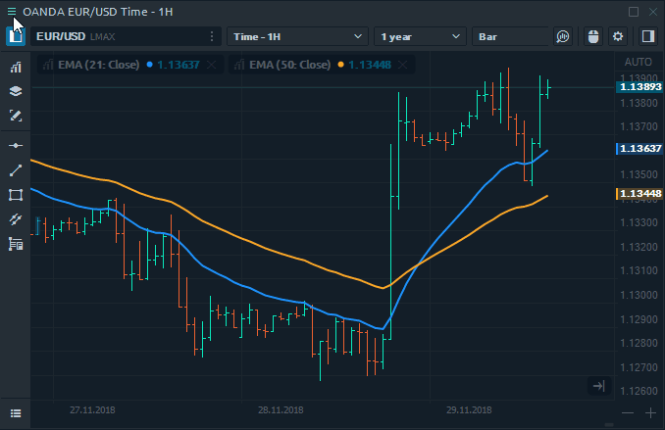Image resolution: width=665 pixels, height=430 pixels.
Task: Toggle AUTO price scale
Action: click(x=638, y=62)
